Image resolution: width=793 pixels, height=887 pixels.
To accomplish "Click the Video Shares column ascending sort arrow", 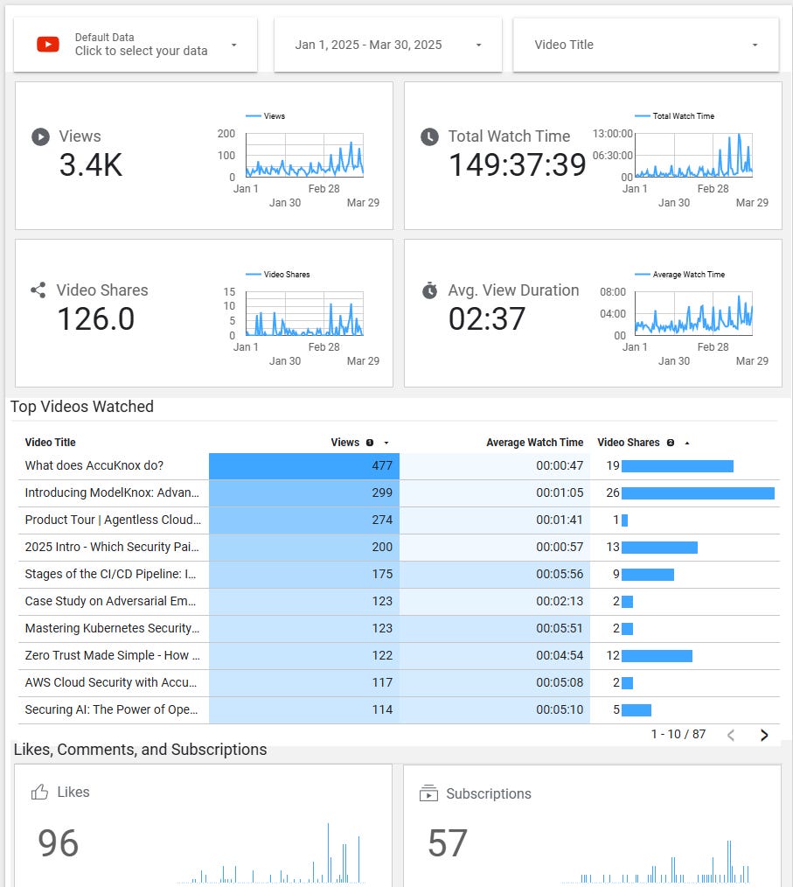I will [687, 443].
